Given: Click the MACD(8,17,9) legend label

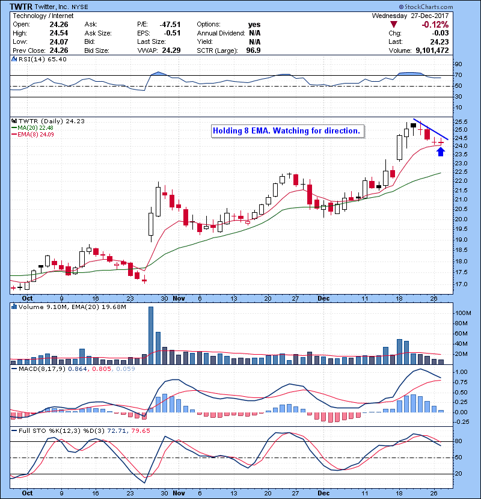Looking at the screenshot, I should click(42, 369).
